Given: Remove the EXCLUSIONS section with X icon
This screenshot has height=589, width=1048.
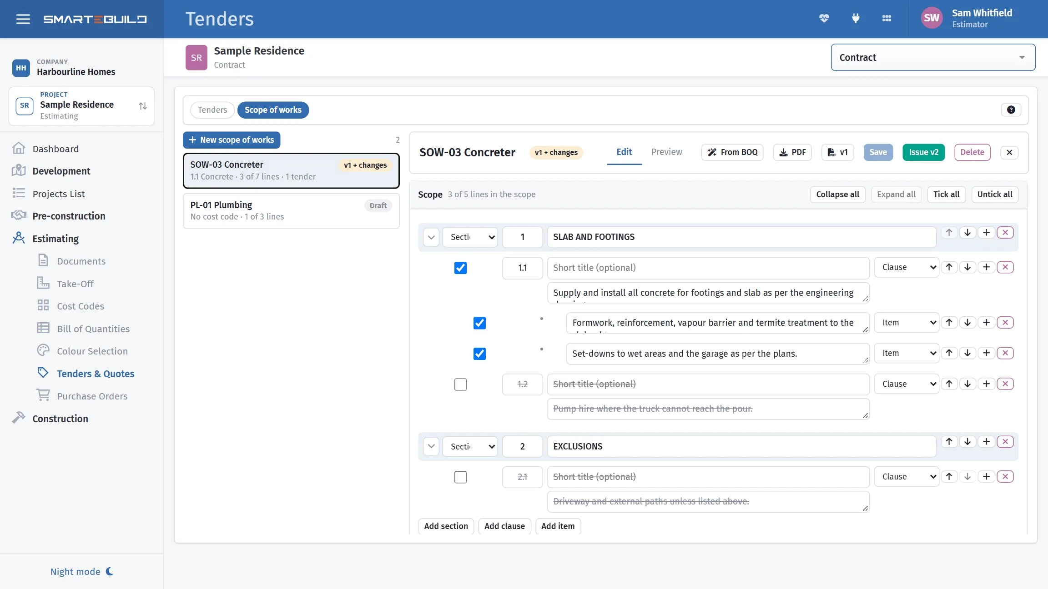Looking at the screenshot, I should point(1005,441).
